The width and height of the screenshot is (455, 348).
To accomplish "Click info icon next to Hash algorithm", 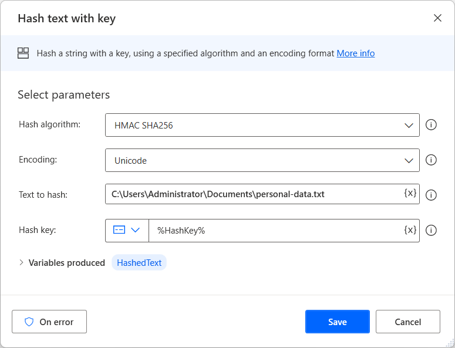I will click(x=431, y=125).
